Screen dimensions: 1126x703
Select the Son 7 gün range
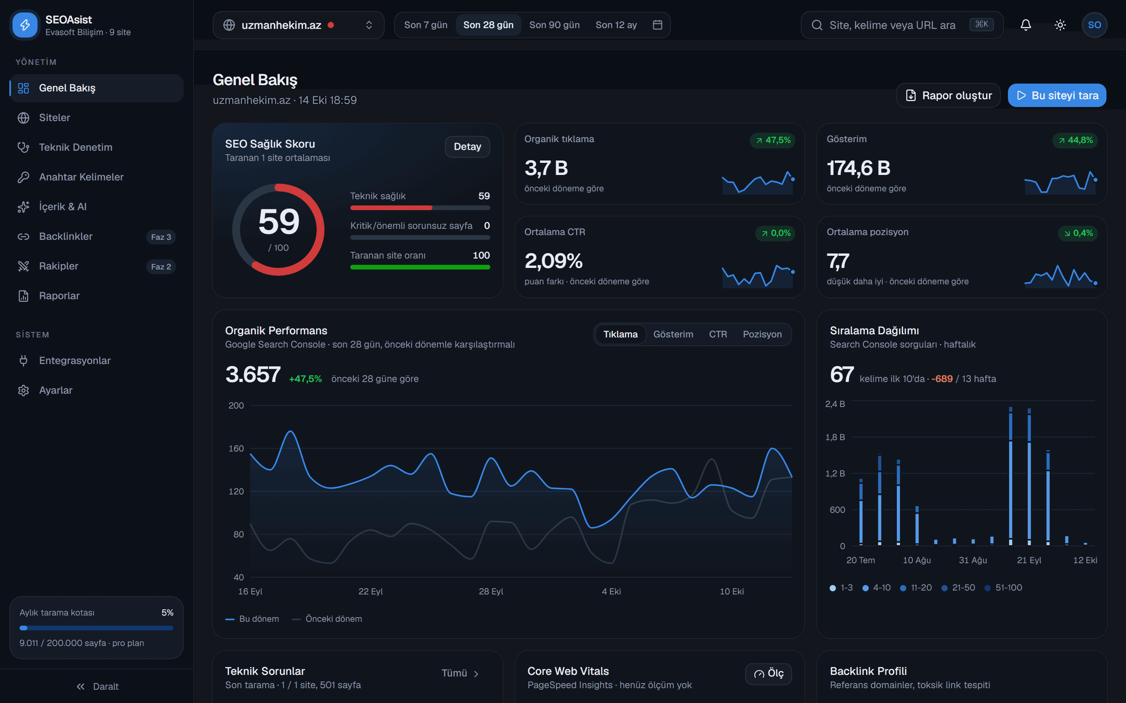click(426, 25)
